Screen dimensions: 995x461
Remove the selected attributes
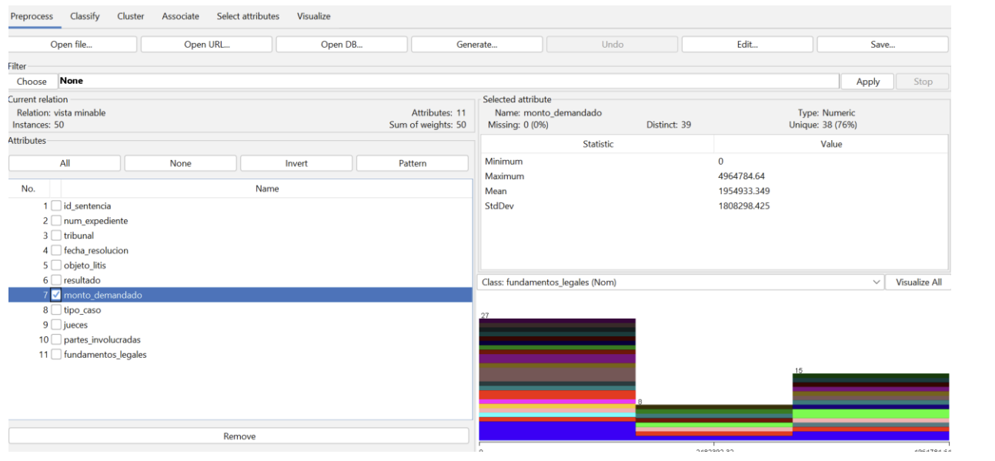pyautogui.click(x=239, y=436)
